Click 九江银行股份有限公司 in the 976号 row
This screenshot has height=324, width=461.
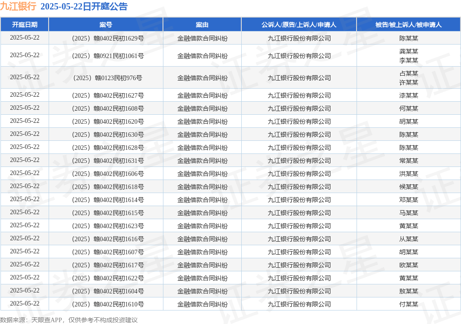point(299,78)
